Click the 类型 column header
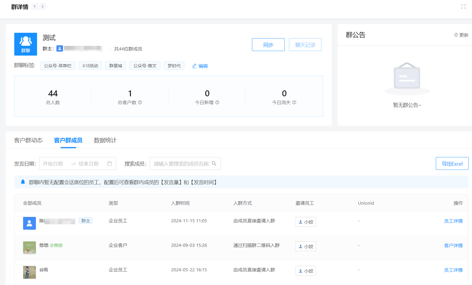The width and height of the screenshot is (472, 285). pyautogui.click(x=113, y=203)
